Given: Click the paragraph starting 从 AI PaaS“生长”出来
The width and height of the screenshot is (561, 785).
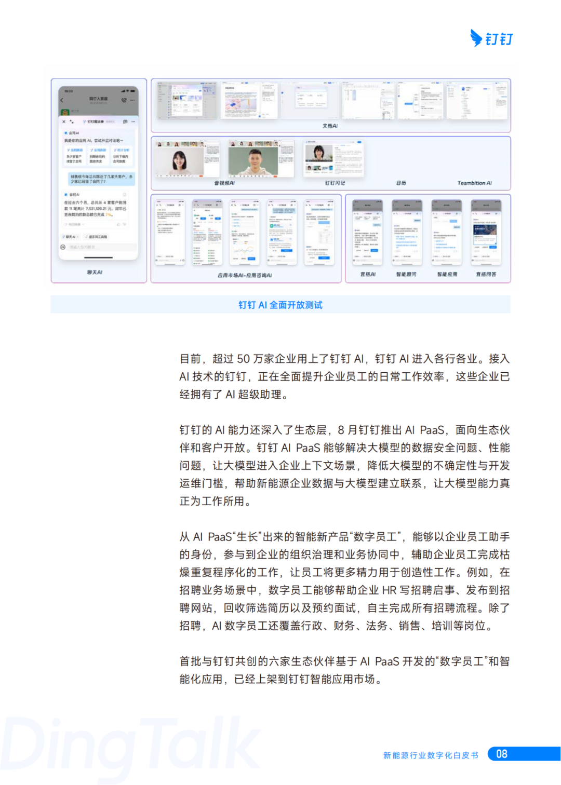Looking at the screenshot, I should 345,581.
